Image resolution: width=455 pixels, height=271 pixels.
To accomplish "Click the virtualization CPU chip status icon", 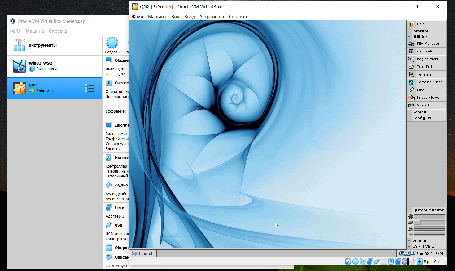I will 405,261.
